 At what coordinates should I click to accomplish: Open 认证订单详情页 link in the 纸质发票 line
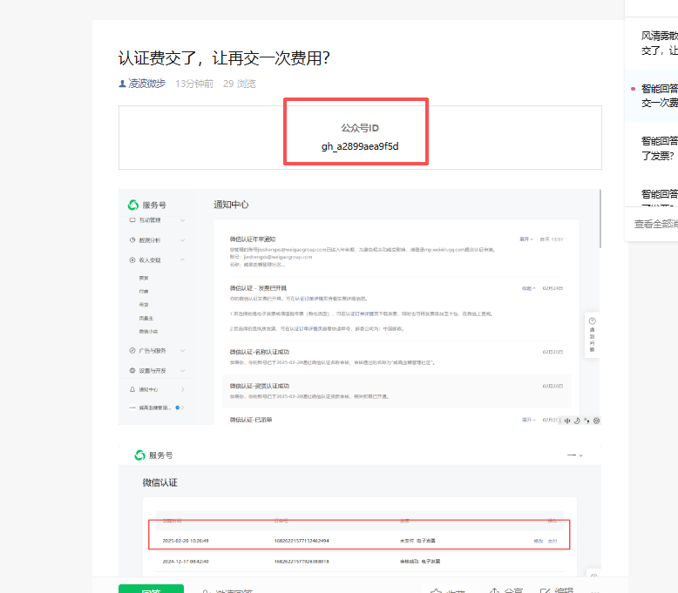coord(306,329)
